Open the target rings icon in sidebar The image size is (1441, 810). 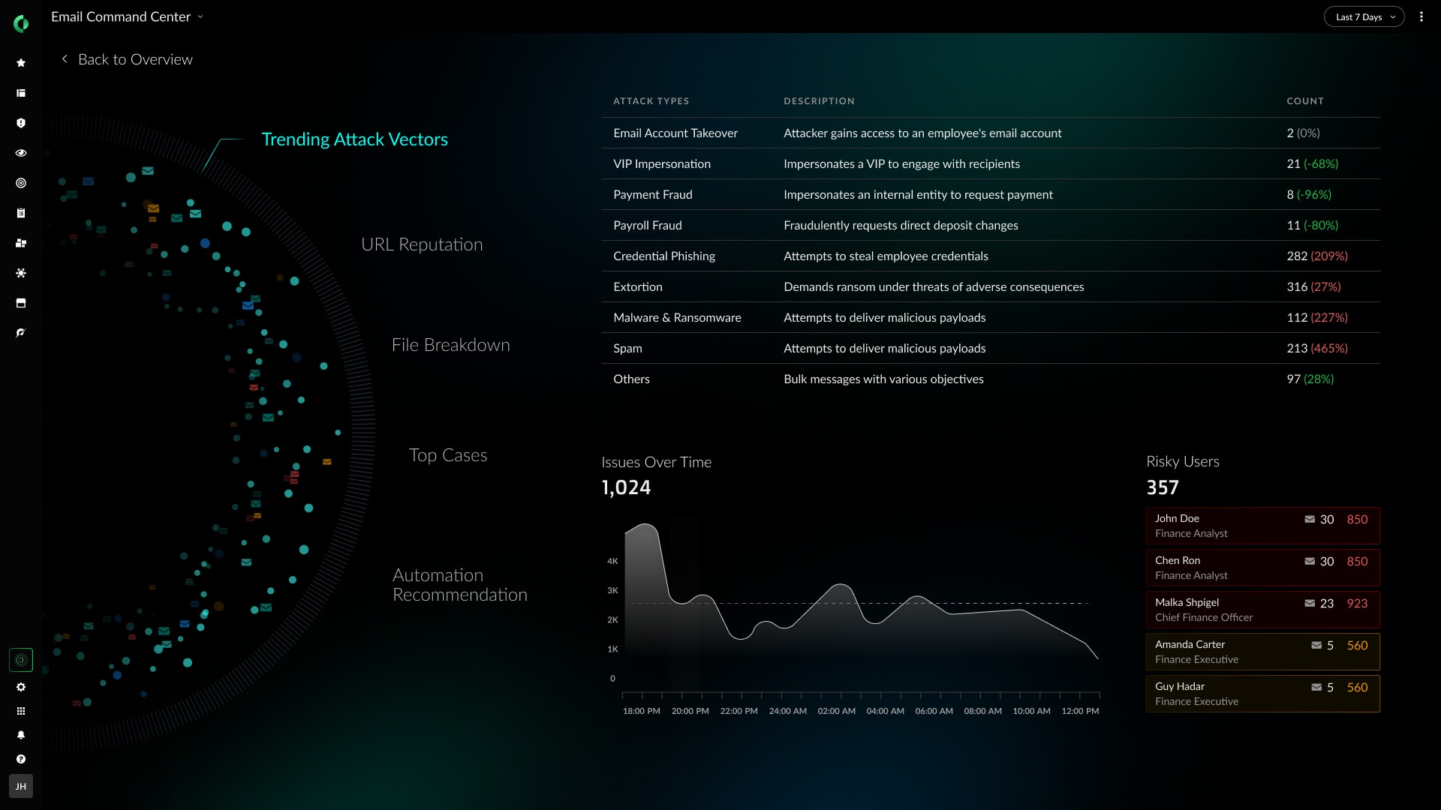coord(21,183)
